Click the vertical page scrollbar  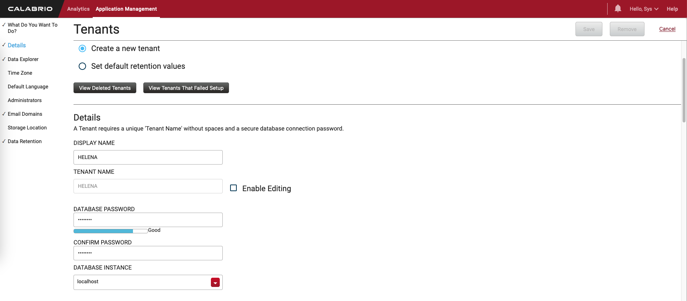coord(684,90)
